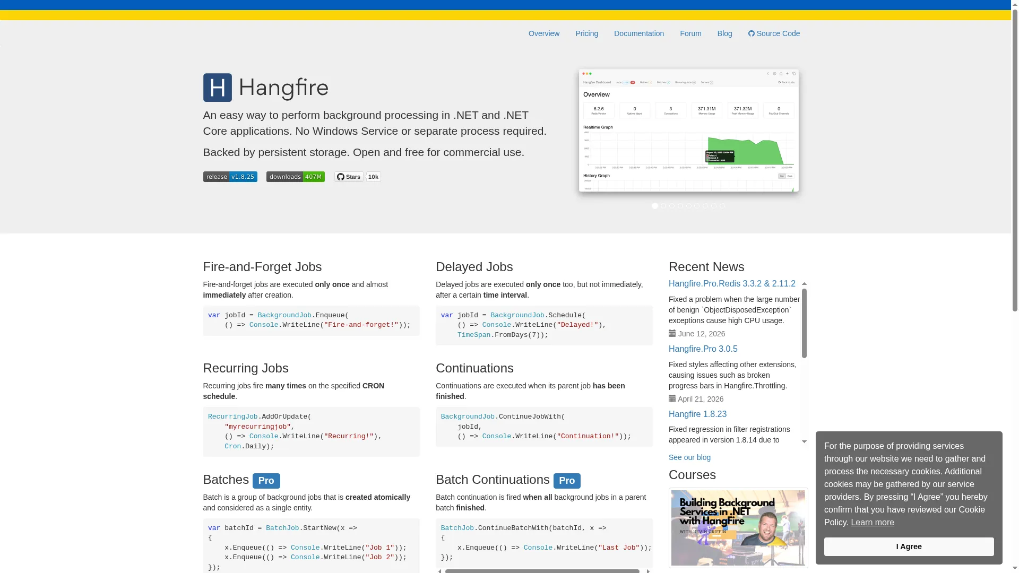Click the Delayed Jobs heading
The width and height of the screenshot is (1019, 573).
(x=474, y=267)
